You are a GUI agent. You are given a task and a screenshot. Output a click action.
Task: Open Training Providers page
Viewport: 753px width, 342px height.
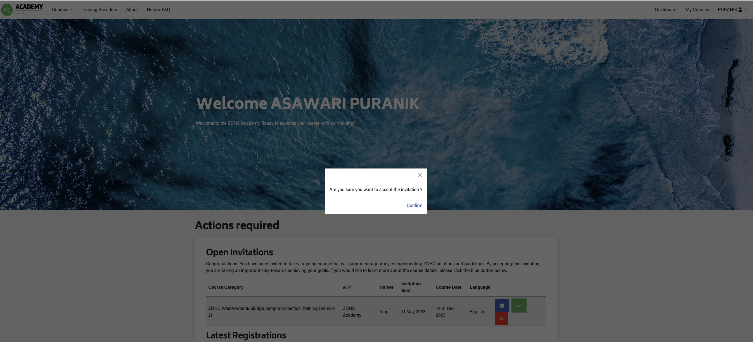(x=99, y=9)
